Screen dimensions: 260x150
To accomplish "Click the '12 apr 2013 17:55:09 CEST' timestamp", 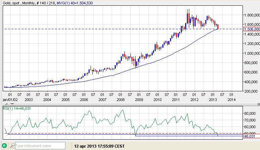I will click(99, 146).
